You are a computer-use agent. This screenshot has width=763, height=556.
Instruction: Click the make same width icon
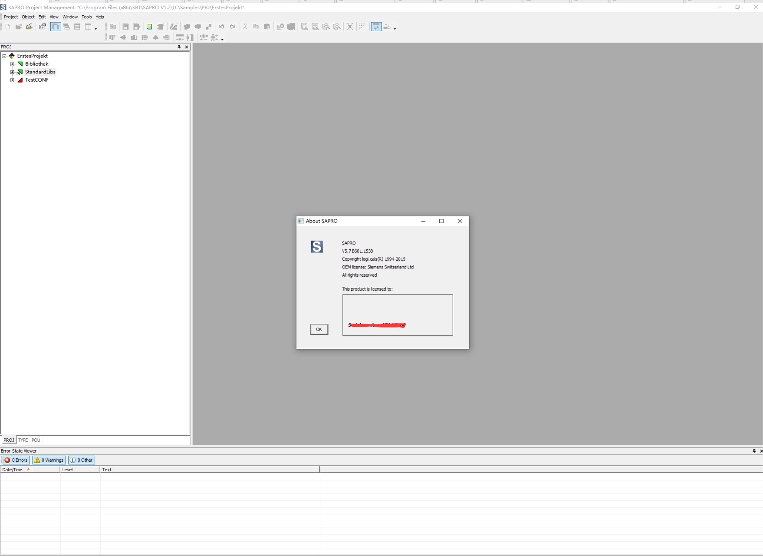pos(180,38)
